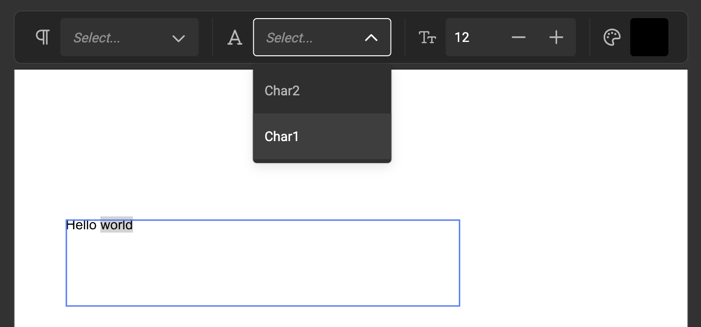Click the chevron on the paragraph style selector
This screenshot has width=701, height=327.
(x=178, y=38)
